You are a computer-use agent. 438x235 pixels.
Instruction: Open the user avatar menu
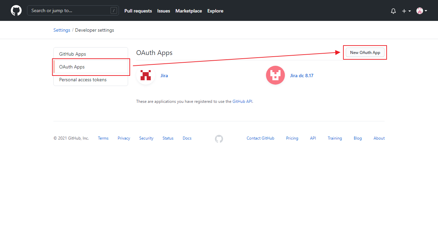(422, 11)
